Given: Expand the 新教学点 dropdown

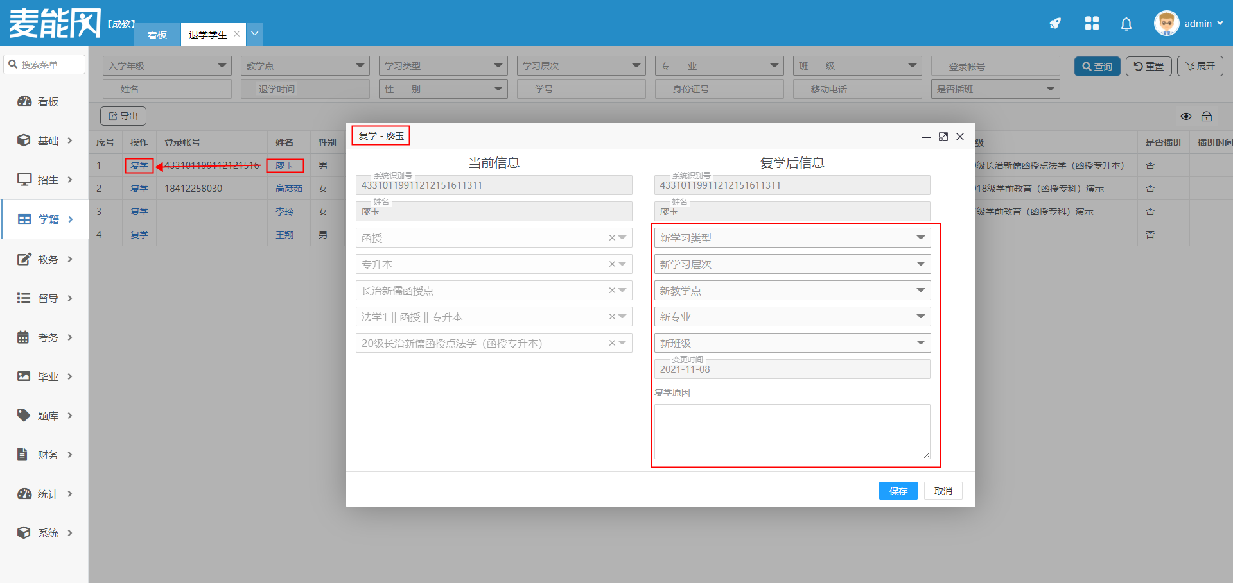Looking at the screenshot, I should (792, 291).
